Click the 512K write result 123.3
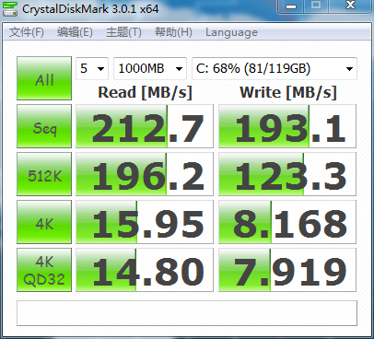The width and height of the screenshot is (374, 339). [287, 174]
